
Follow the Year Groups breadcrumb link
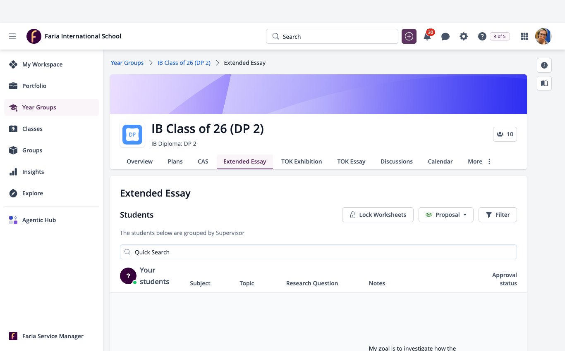point(127,63)
